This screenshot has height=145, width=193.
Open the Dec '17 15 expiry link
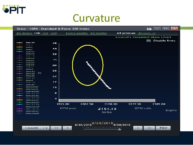32,107
